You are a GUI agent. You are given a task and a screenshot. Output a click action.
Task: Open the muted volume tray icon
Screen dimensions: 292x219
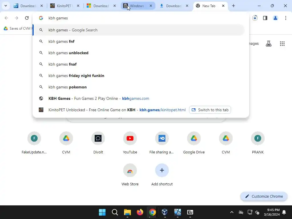click(x=257, y=212)
